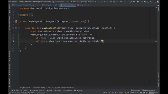Open the Favorites side panel
Screen dimensions: 168x94
point(10,83)
